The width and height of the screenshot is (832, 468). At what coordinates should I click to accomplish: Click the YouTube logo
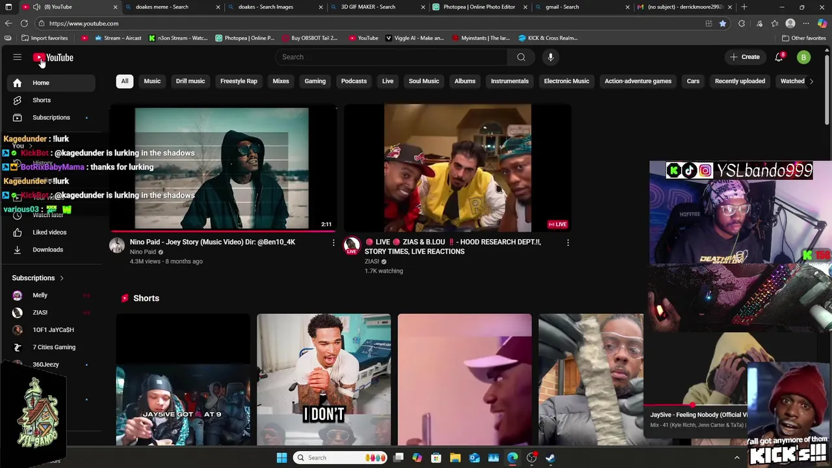(x=53, y=57)
